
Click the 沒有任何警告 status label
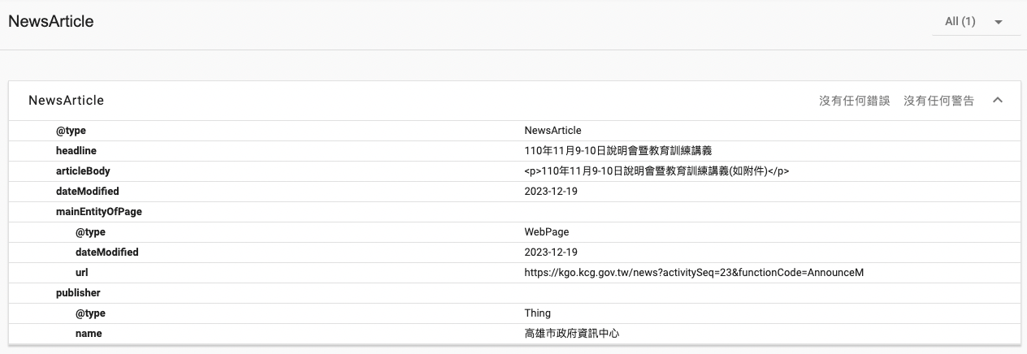[x=938, y=101]
